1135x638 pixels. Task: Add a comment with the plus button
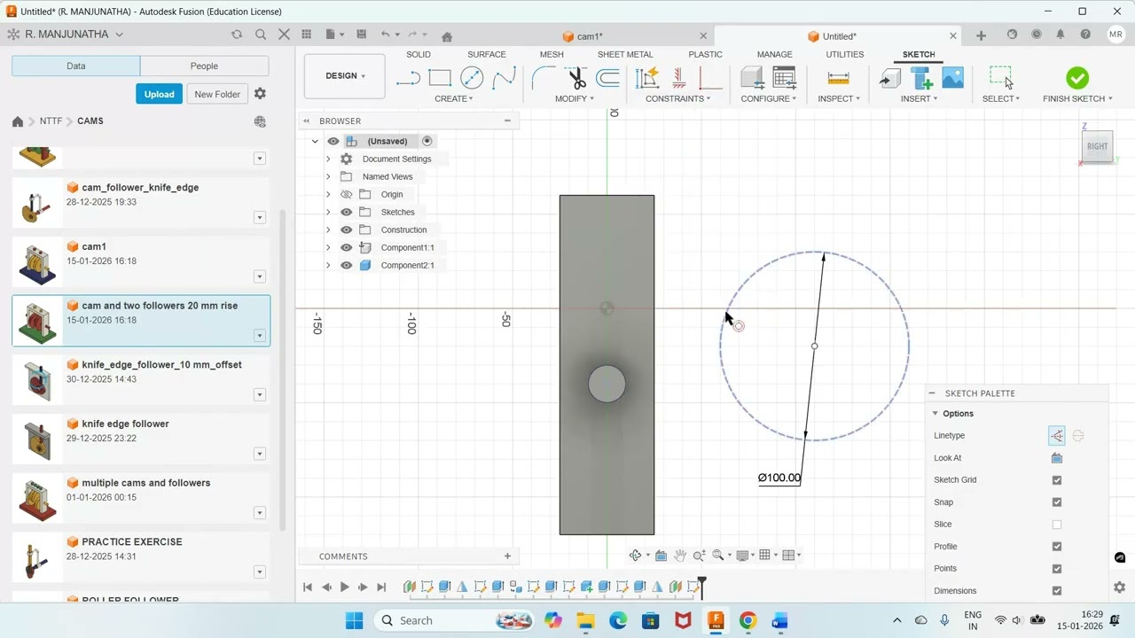pyautogui.click(x=507, y=556)
